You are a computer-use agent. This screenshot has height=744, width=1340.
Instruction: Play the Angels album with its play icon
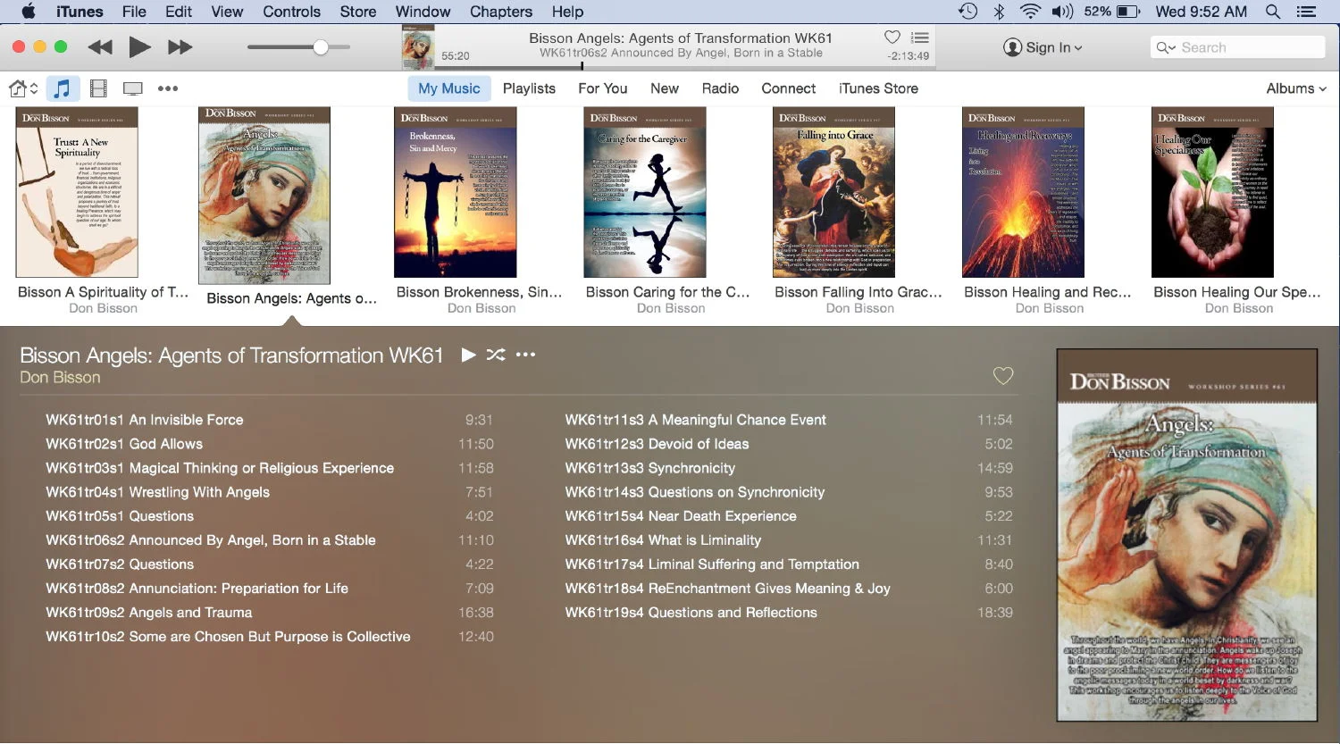tap(468, 355)
